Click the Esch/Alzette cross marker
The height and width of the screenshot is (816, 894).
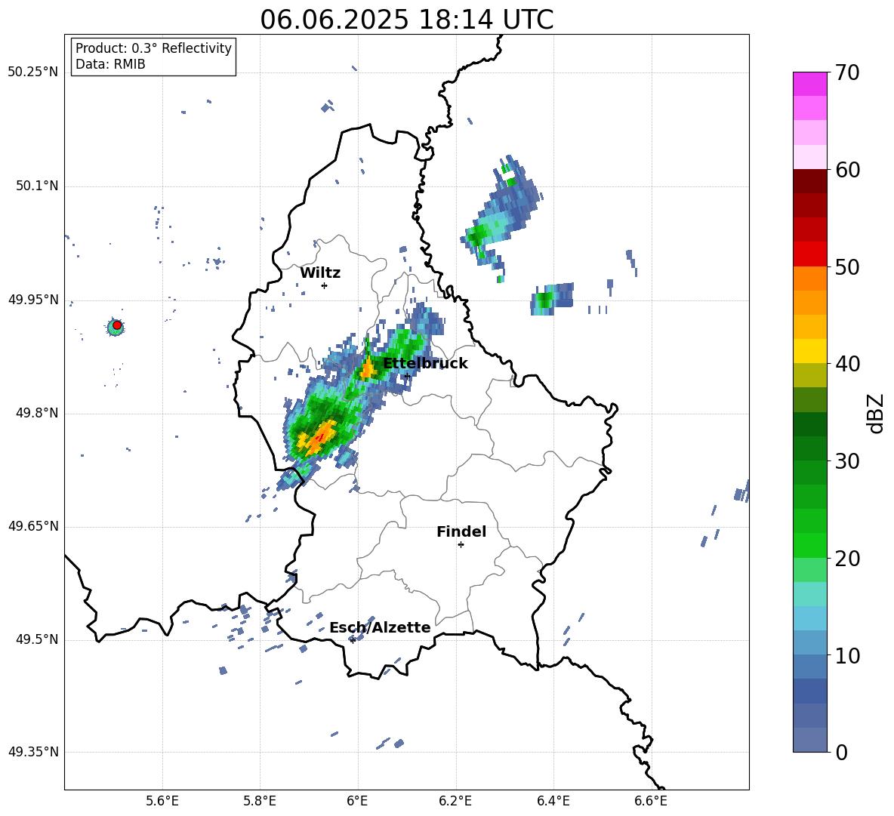[353, 640]
